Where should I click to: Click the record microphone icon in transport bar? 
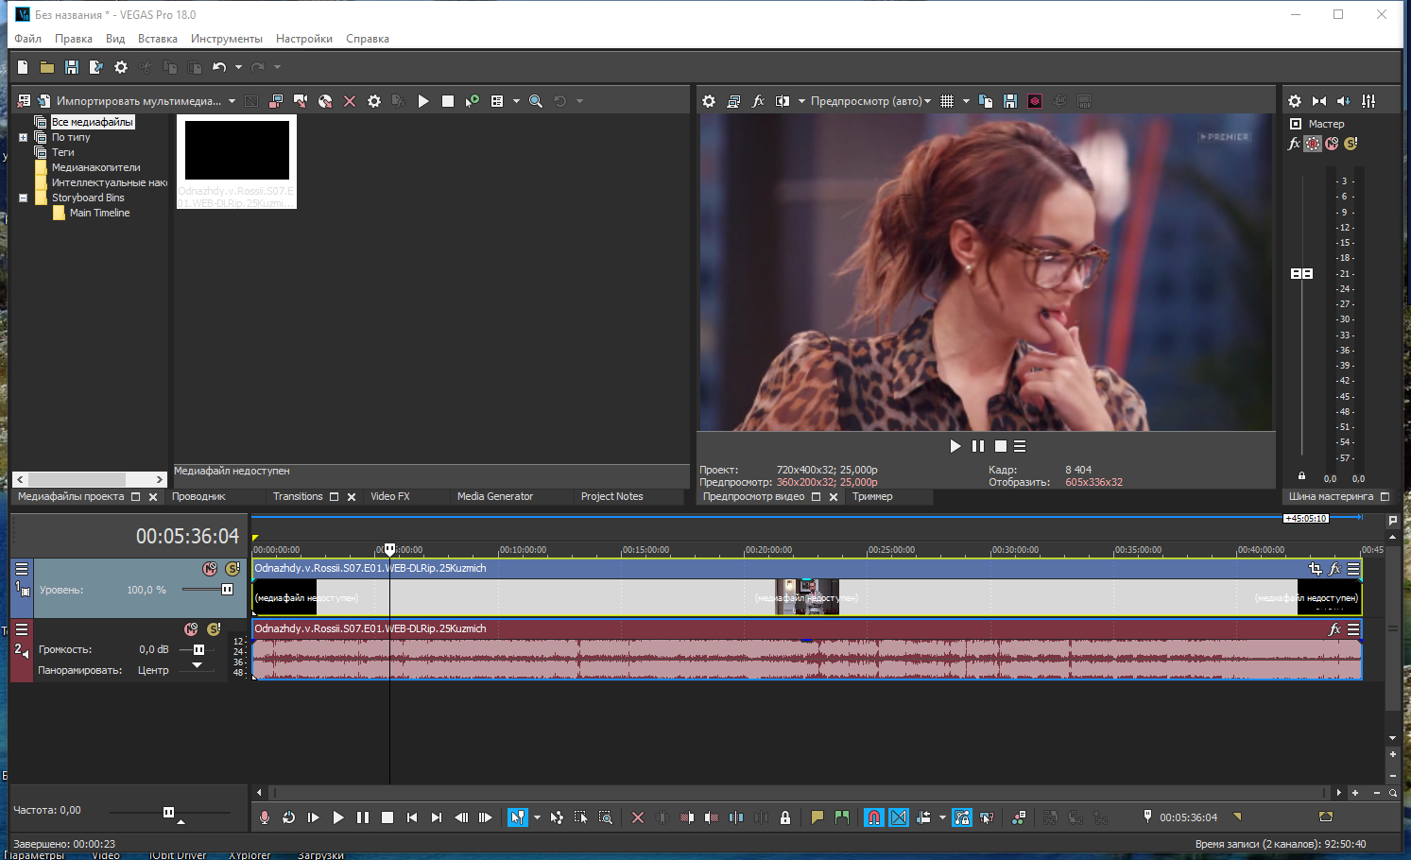pos(265,817)
